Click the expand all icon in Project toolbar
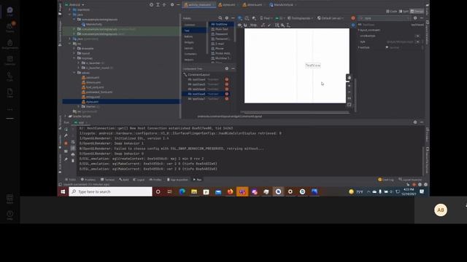The image size is (467, 262). (158, 5)
